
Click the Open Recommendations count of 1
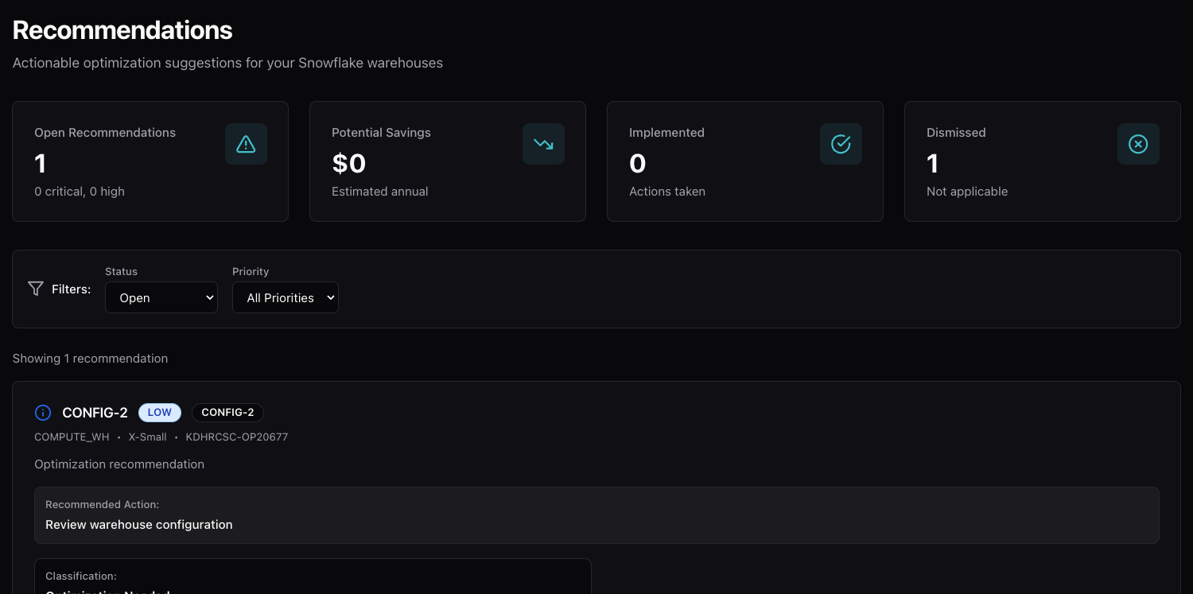point(41,164)
